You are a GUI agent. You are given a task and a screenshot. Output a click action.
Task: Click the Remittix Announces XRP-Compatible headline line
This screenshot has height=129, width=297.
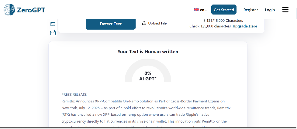pos(143,101)
